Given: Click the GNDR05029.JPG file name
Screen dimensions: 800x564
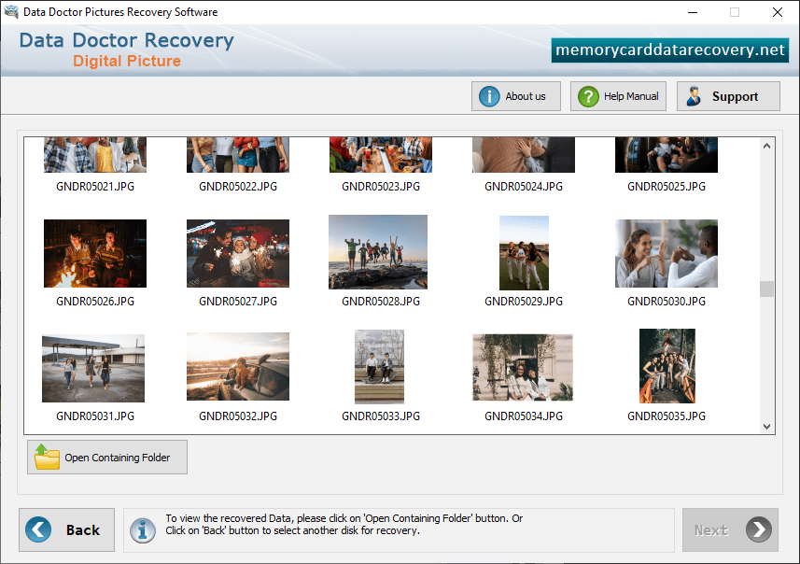Looking at the screenshot, I should (524, 302).
